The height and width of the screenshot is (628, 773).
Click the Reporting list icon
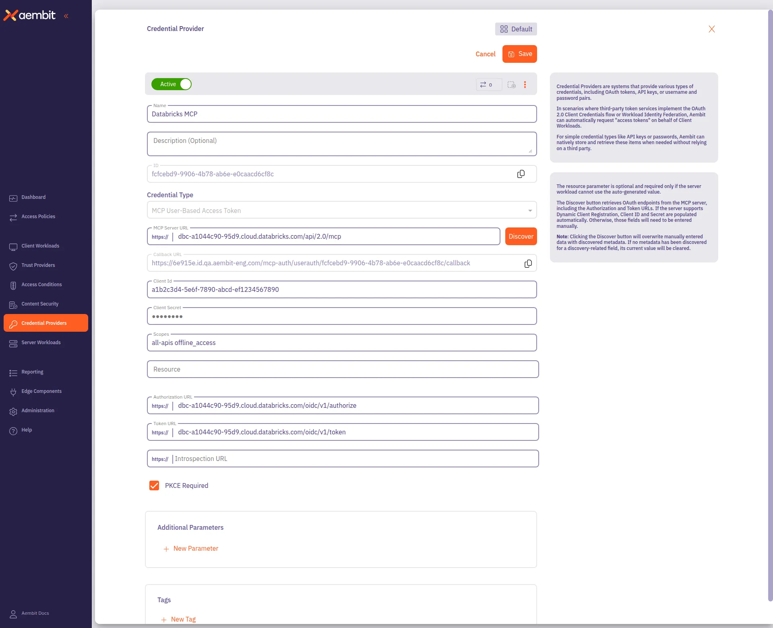click(13, 373)
